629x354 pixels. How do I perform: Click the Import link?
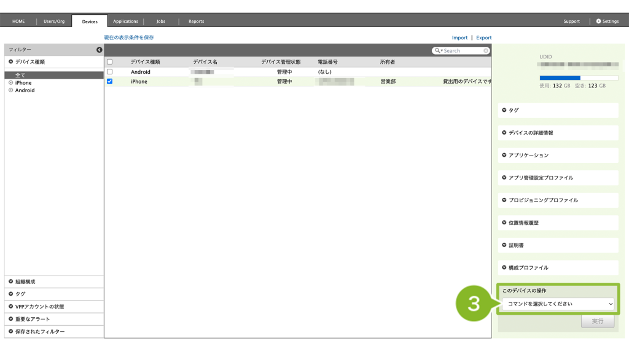coord(459,37)
